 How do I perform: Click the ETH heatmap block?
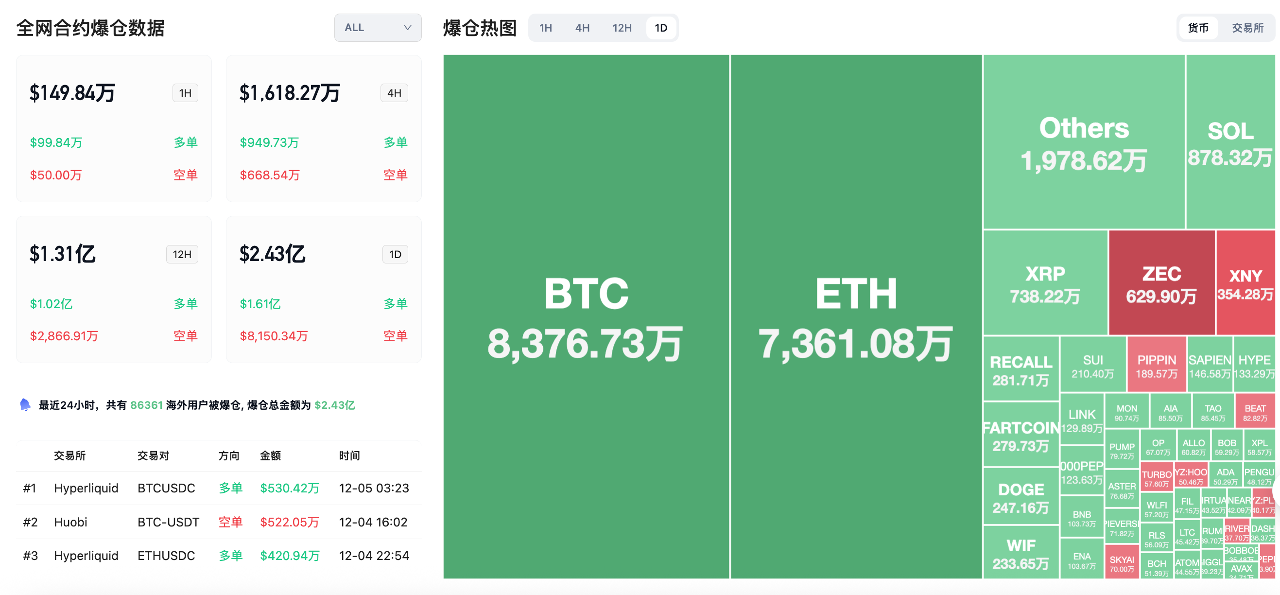856,316
